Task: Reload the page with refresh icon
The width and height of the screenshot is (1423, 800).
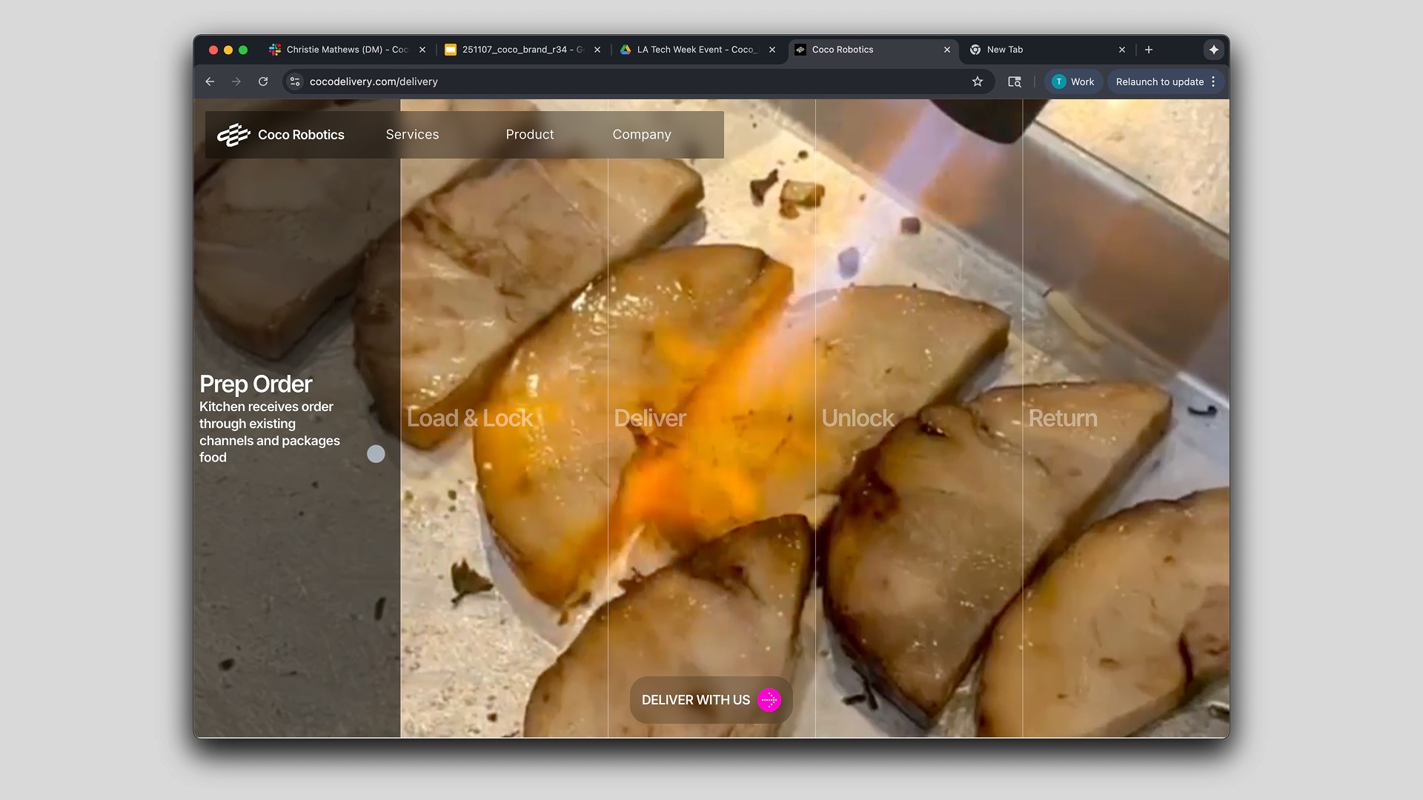Action: (263, 81)
